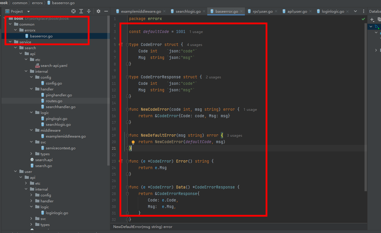Open the hidden tabs dropdown chevron
Screen dimensions: 381x233
point(355,11)
